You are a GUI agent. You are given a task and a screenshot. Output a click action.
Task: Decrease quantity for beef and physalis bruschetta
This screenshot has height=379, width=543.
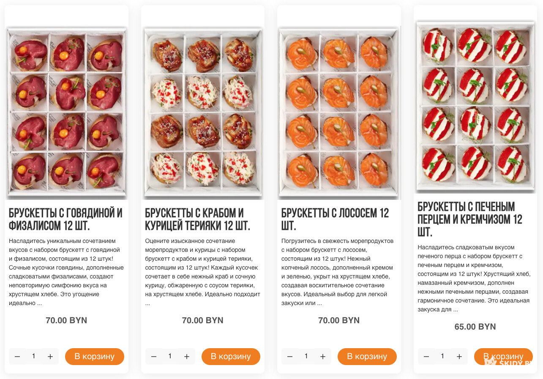click(x=17, y=357)
